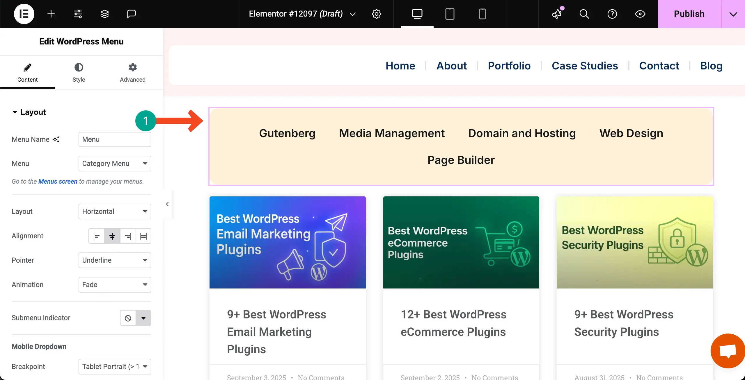Switch to Desktop preview mode
Screen dimensions: 745x380
417,14
